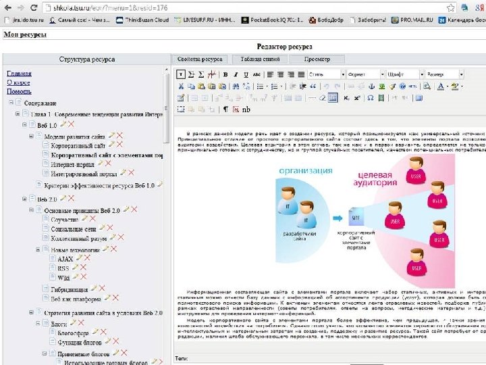Image resolution: width=486 pixels, height=365 pixels.
Task: Open the Таблица стилей tab
Action: click(x=260, y=59)
